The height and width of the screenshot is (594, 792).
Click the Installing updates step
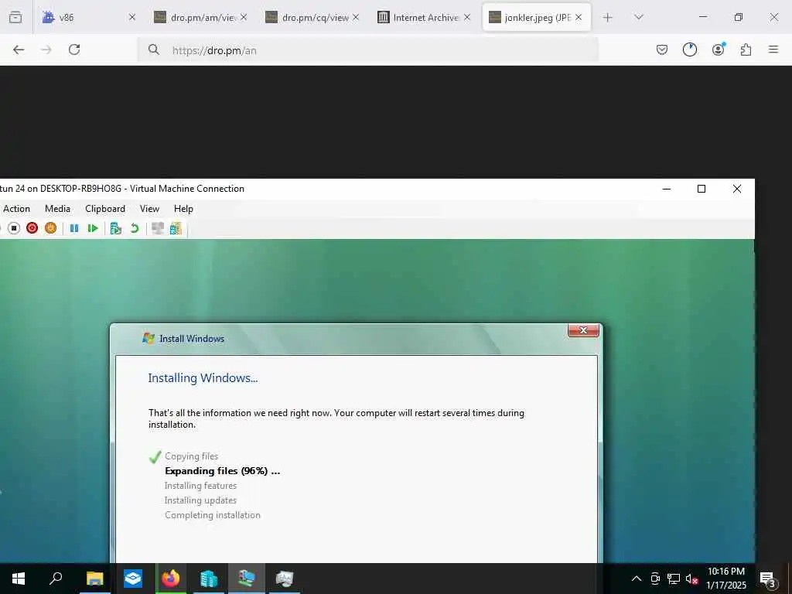[x=200, y=500]
